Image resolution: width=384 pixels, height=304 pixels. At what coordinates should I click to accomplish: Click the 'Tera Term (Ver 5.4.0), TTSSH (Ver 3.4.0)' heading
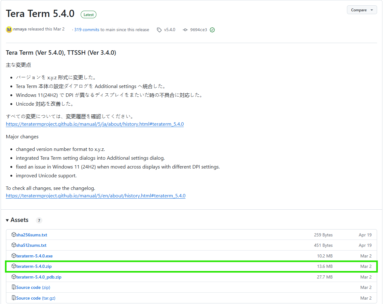point(61,53)
